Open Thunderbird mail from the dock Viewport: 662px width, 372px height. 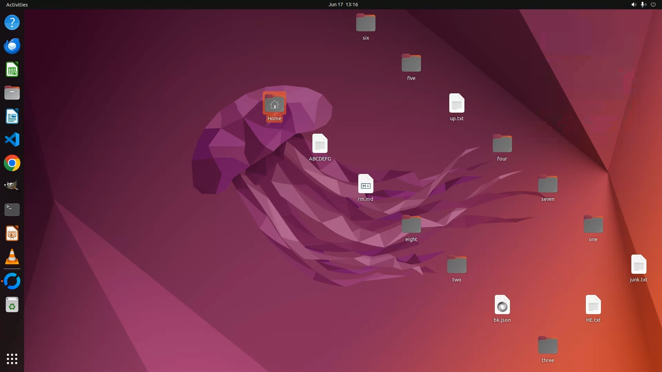pyautogui.click(x=12, y=46)
